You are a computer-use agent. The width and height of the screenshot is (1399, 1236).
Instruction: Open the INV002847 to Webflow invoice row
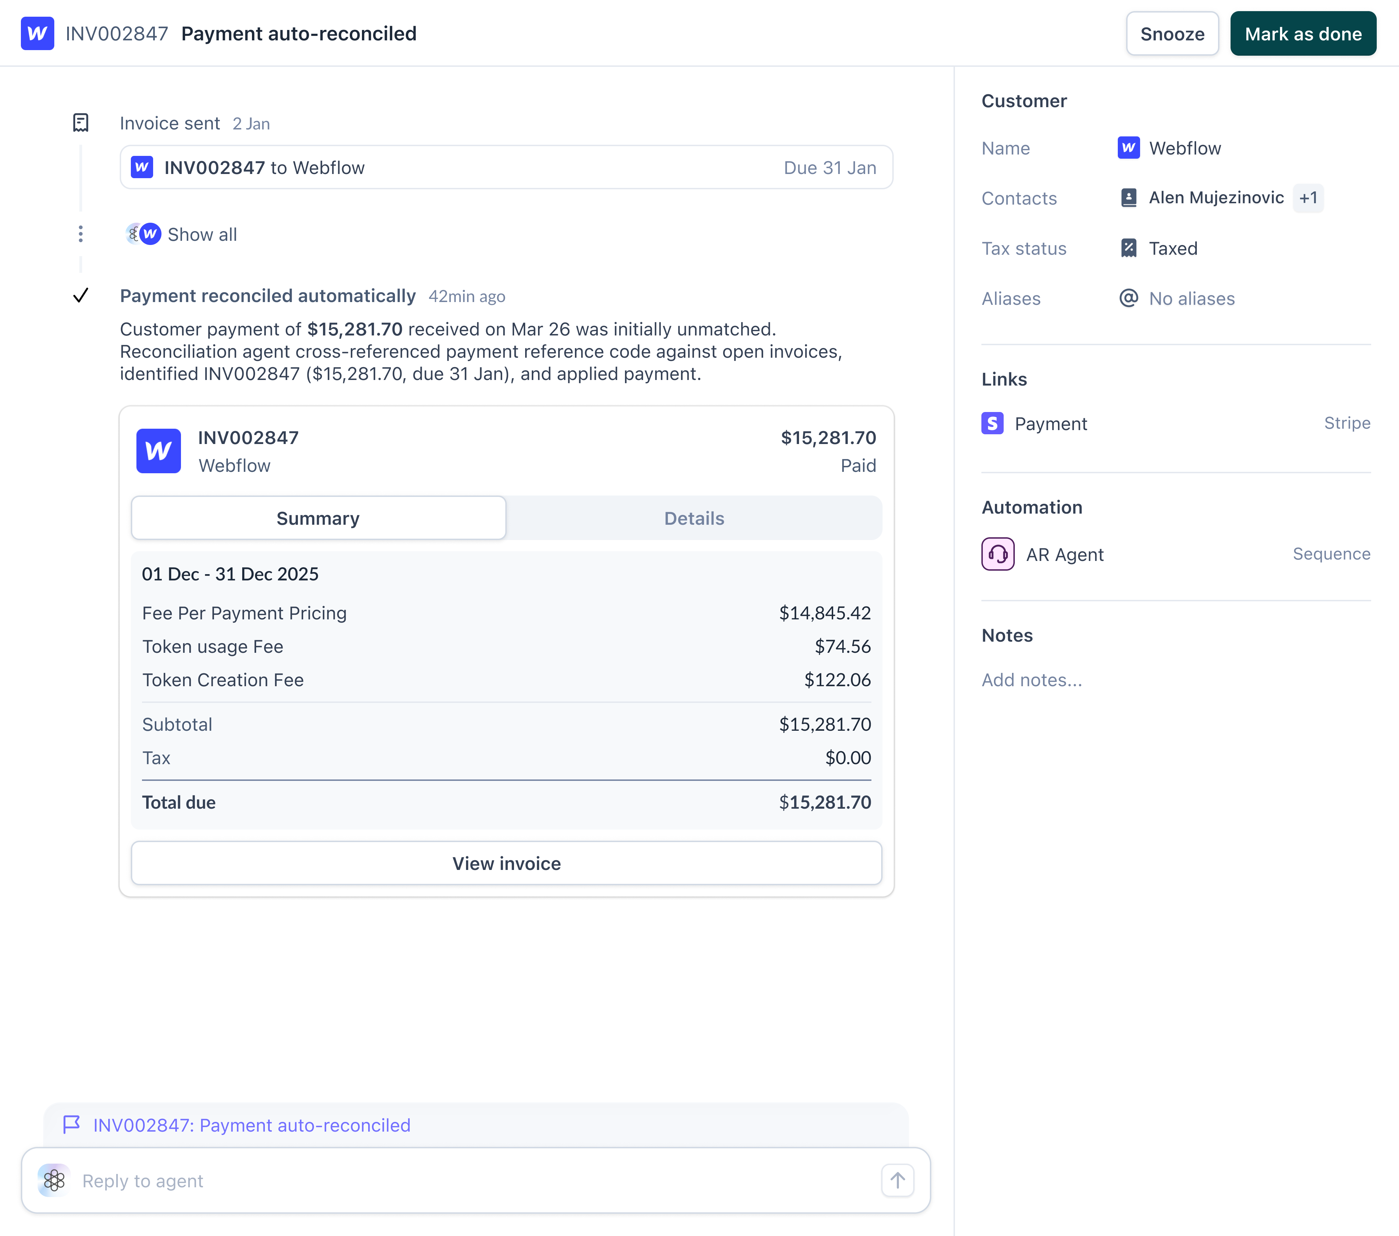point(506,168)
